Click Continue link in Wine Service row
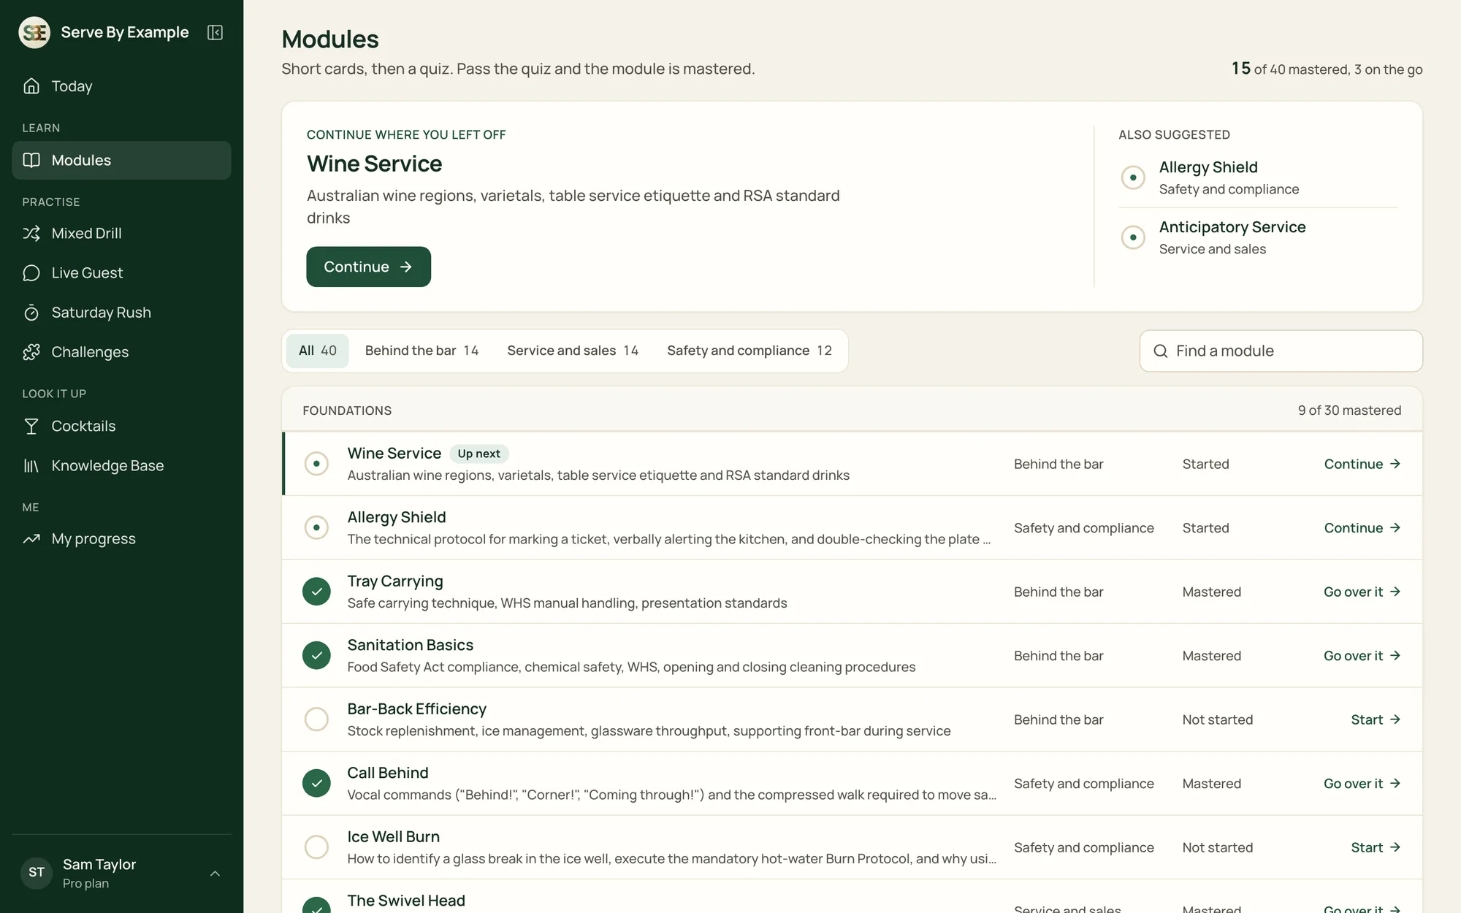This screenshot has height=913, width=1461. [1362, 464]
